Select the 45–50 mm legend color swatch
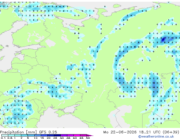 pos(83,135)
